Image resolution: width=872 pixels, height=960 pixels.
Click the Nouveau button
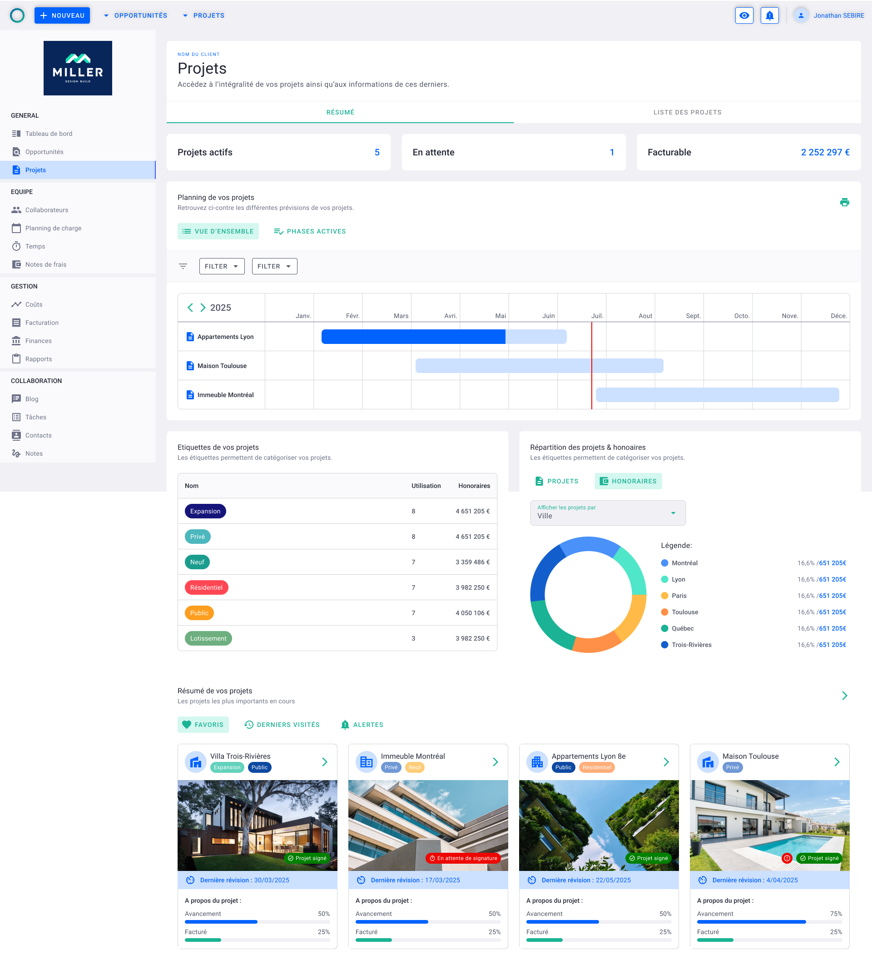click(62, 16)
